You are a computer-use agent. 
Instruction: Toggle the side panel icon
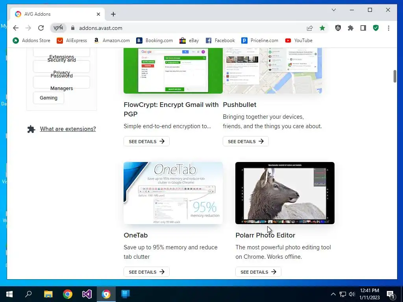point(363,28)
